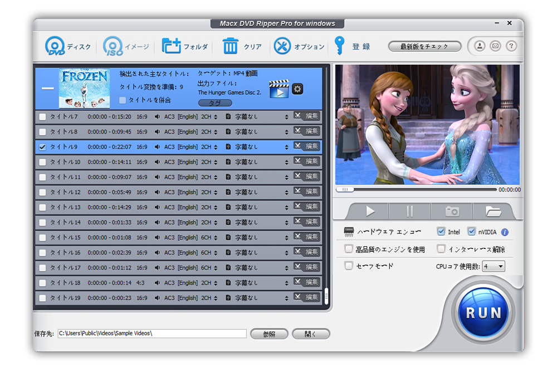Image resolution: width=557 pixels, height=386 pixels.
Task: Open audio track selector for タイトル18
Action: click(x=215, y=283)
